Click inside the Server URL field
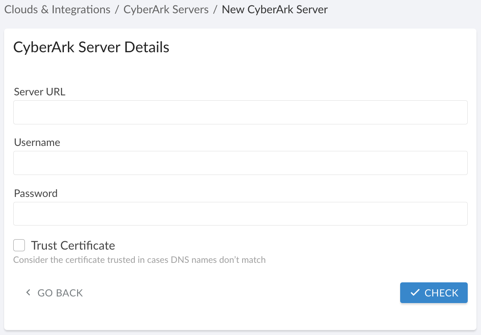This screenshot has width=481, height=335. pos(240,112)
